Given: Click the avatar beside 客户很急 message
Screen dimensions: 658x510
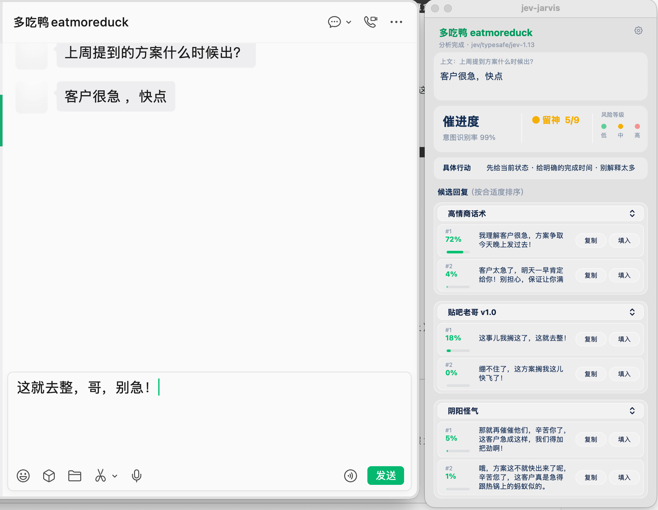Looking at the screenshot, I should click(x=32, y=97).
